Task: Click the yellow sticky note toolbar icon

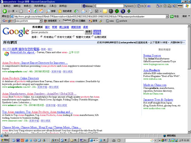Action: point(105,11)
